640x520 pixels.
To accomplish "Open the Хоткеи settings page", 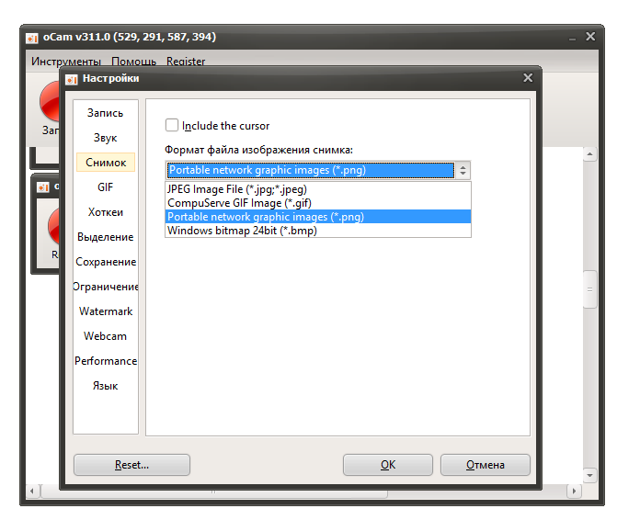I will (x=105, y=212).
